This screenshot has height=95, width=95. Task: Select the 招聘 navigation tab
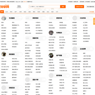(43, 12)
